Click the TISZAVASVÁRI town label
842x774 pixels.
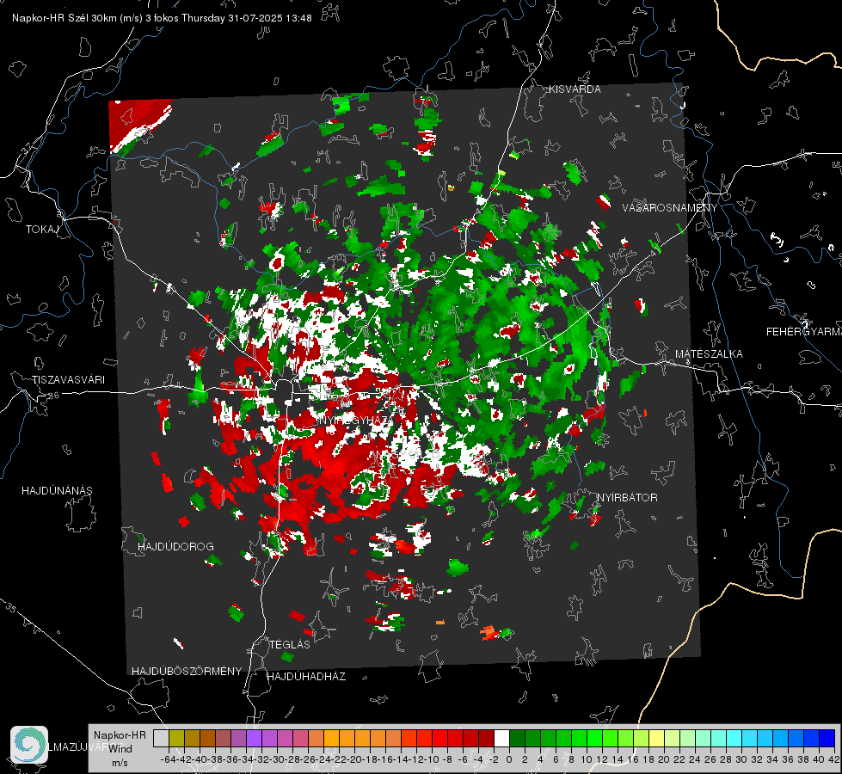[x=69, y=380]
